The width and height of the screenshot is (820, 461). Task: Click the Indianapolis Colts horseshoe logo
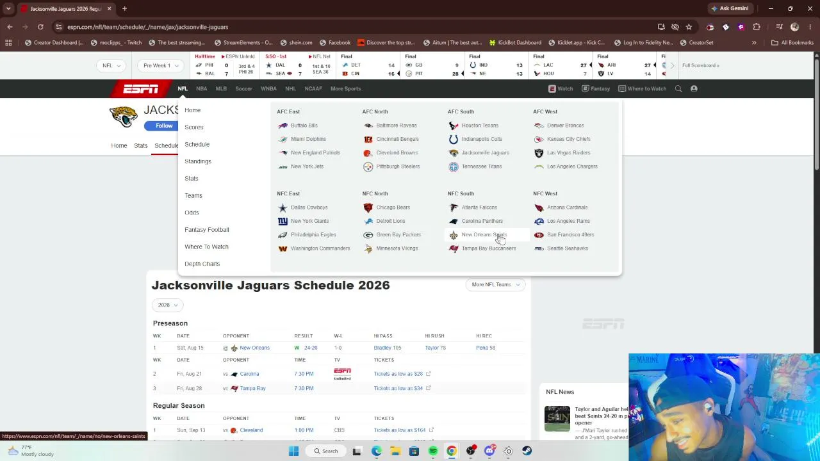click(x=454, y=139)
